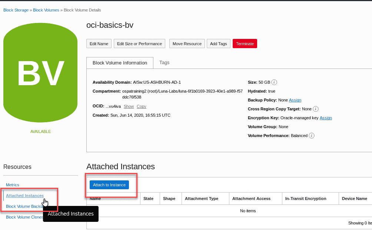The image size is (372, 230).
Task: Navigate to Block Storage via the breadcrumb
Action: point(16,10)
